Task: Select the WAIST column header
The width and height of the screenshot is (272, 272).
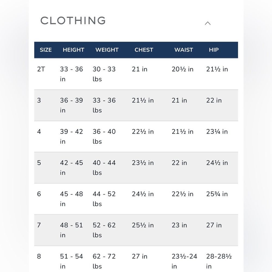Action: (184, 50)
